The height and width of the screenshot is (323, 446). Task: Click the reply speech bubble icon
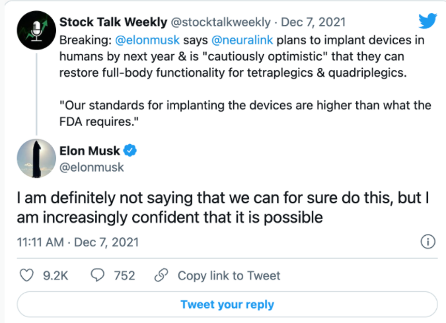pos(98,275)
